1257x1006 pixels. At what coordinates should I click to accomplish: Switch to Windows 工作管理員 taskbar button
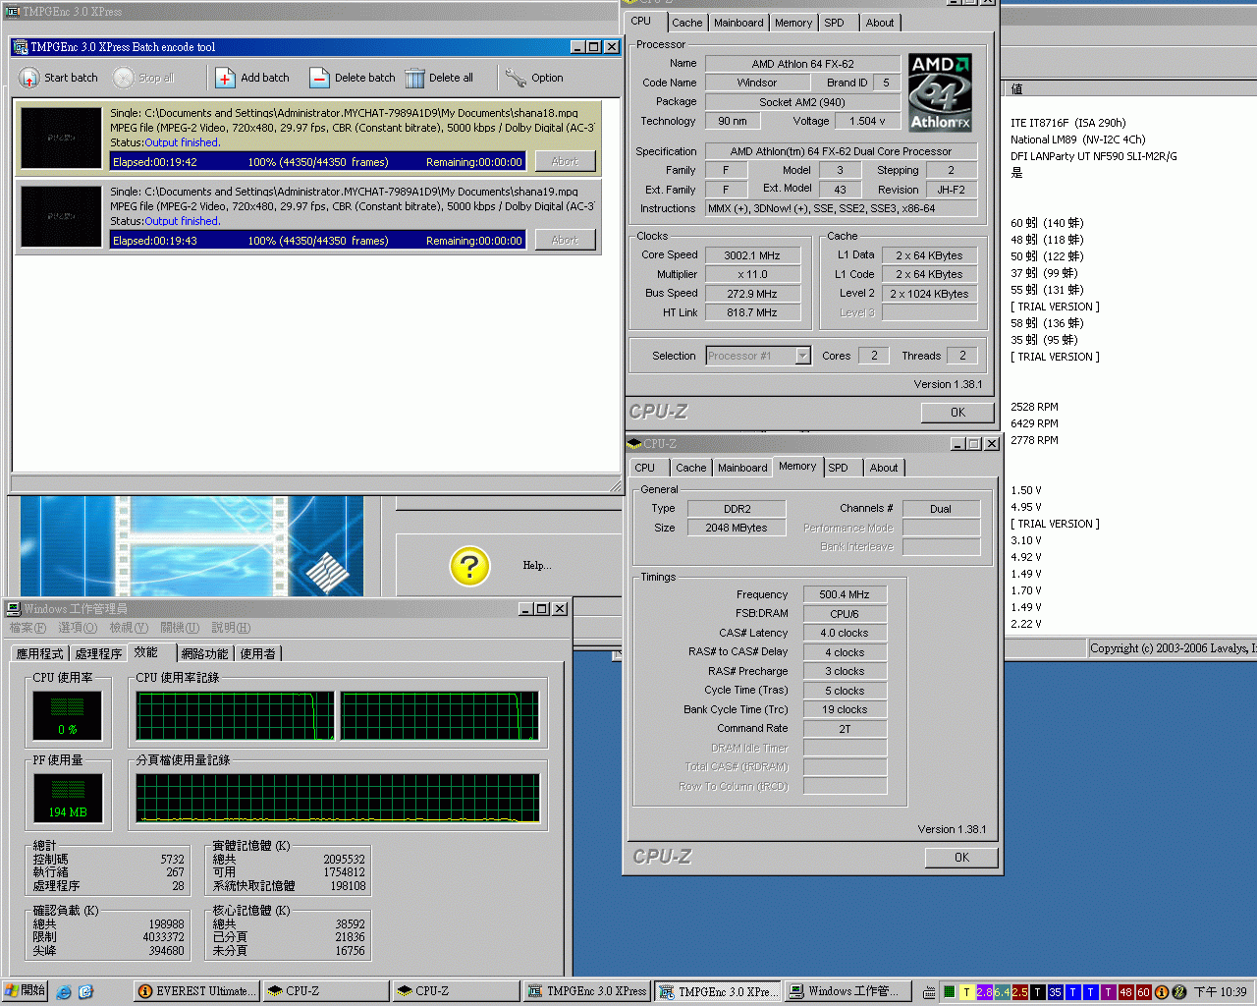(x=847, y=991)
